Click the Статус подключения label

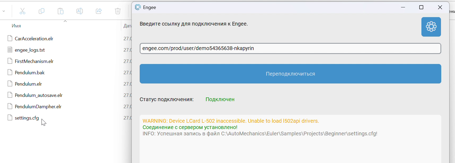point(167,99)
